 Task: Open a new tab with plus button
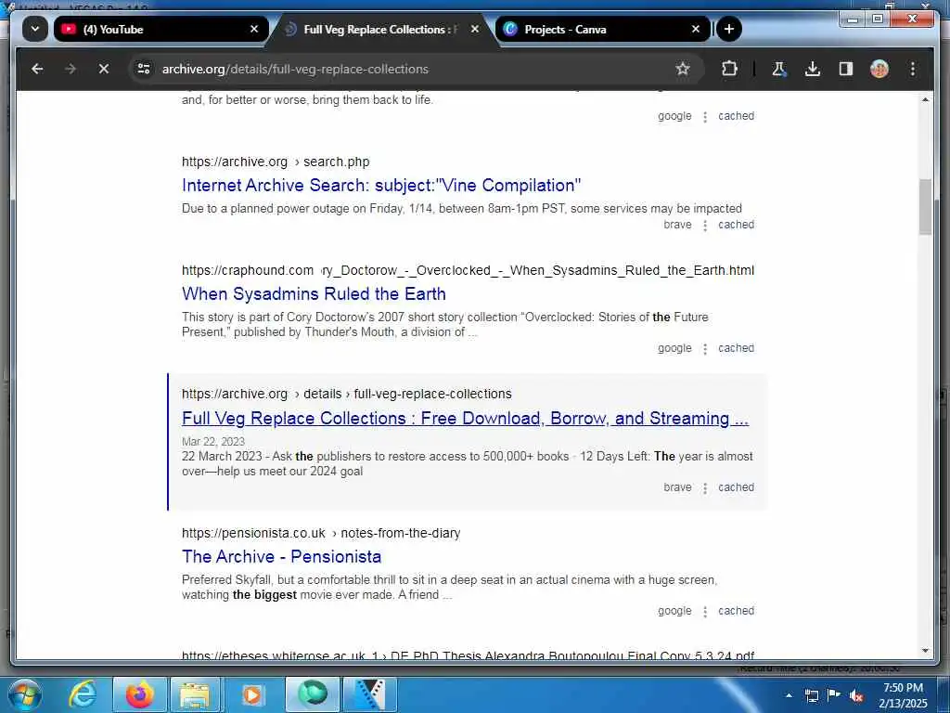coord(729,29)
